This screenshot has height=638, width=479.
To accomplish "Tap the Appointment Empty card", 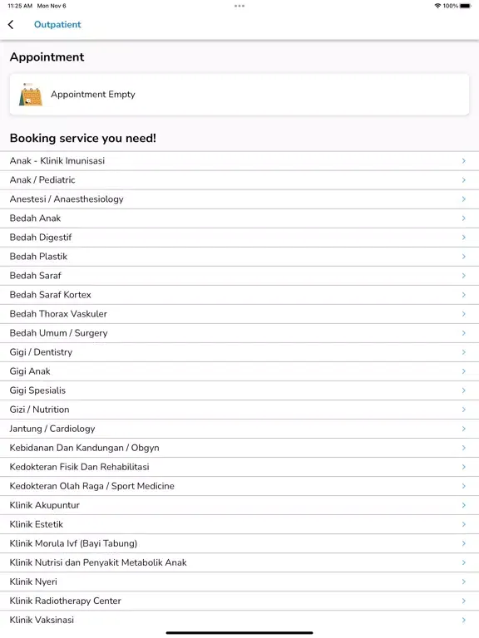I will click(x=239, y=95).
